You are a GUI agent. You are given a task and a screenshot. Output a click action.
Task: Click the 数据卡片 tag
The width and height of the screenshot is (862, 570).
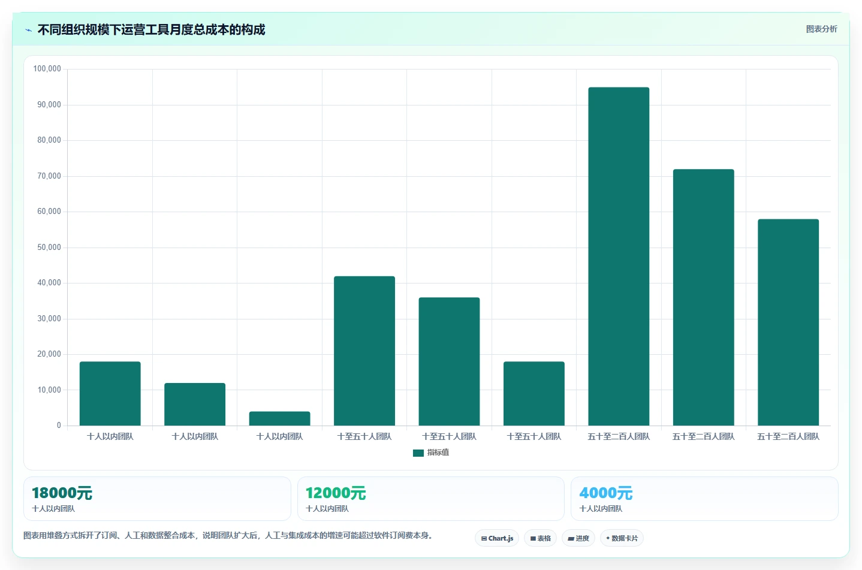pyautogui.click(x=622, y=538)
